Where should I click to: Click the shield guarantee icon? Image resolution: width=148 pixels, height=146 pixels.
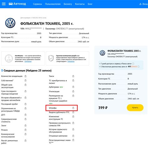click(51, 58)
